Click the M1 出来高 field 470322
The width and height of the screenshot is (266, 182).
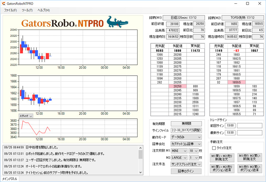tap(173, 30)
